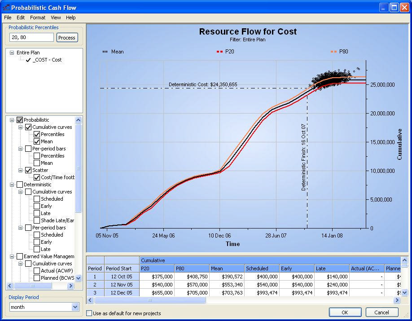Image resolution: width=412 pixels, height=321 pixels.
Task: Click the Mean black legend marker
Action: point(105,52)
